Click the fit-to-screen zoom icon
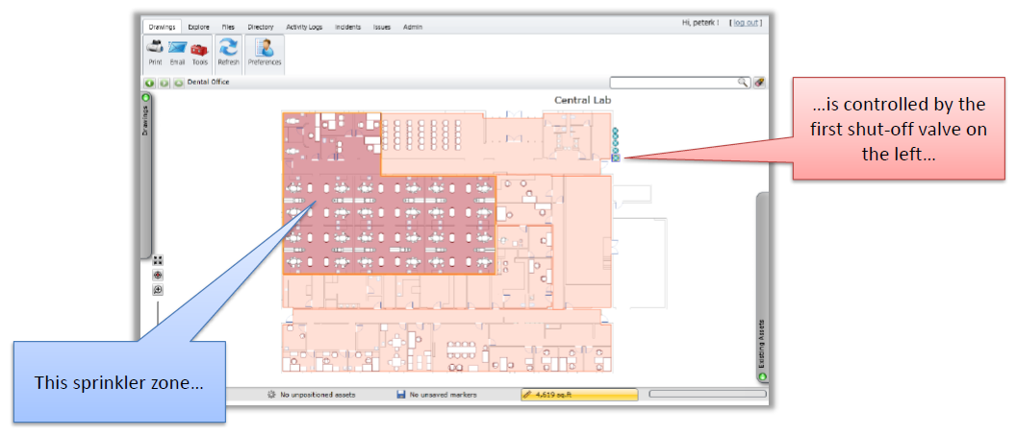The image size is (1016, 436). pos(158,260)
